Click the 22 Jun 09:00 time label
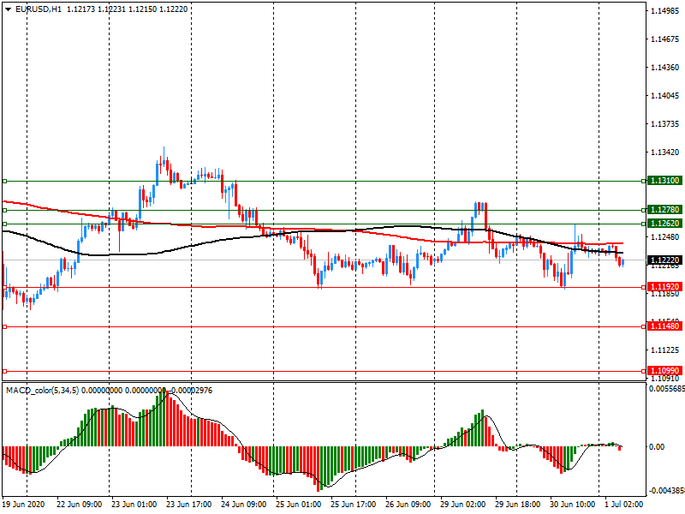 click(79, 505)
